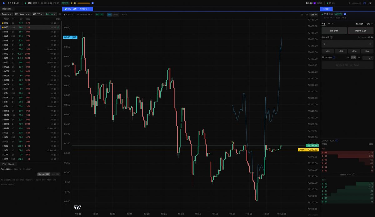Favorite the SOL 5M market star
The width and height of the screenshot is (375, 217).
coord(3,133)
